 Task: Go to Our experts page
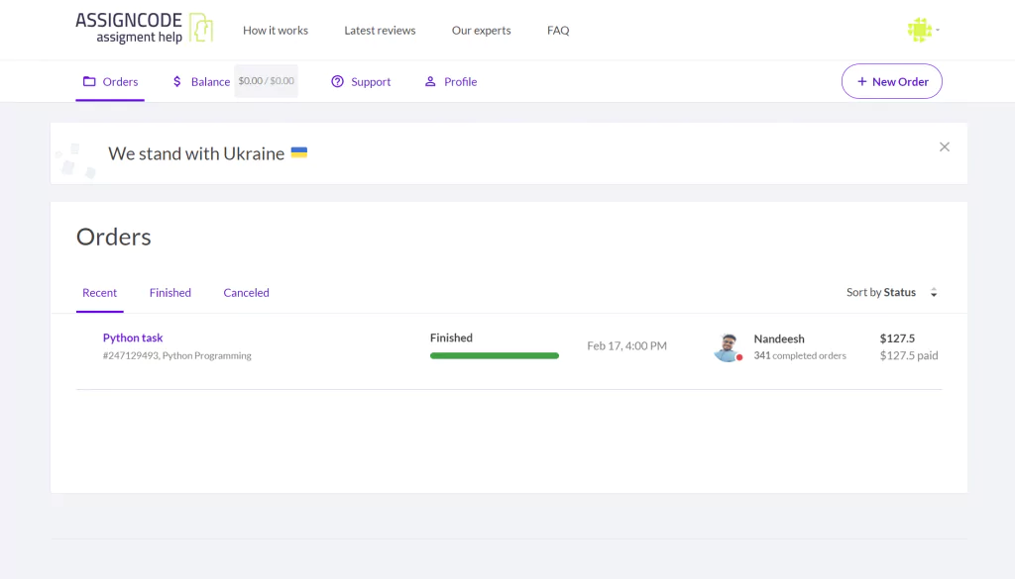click(481, 31)
